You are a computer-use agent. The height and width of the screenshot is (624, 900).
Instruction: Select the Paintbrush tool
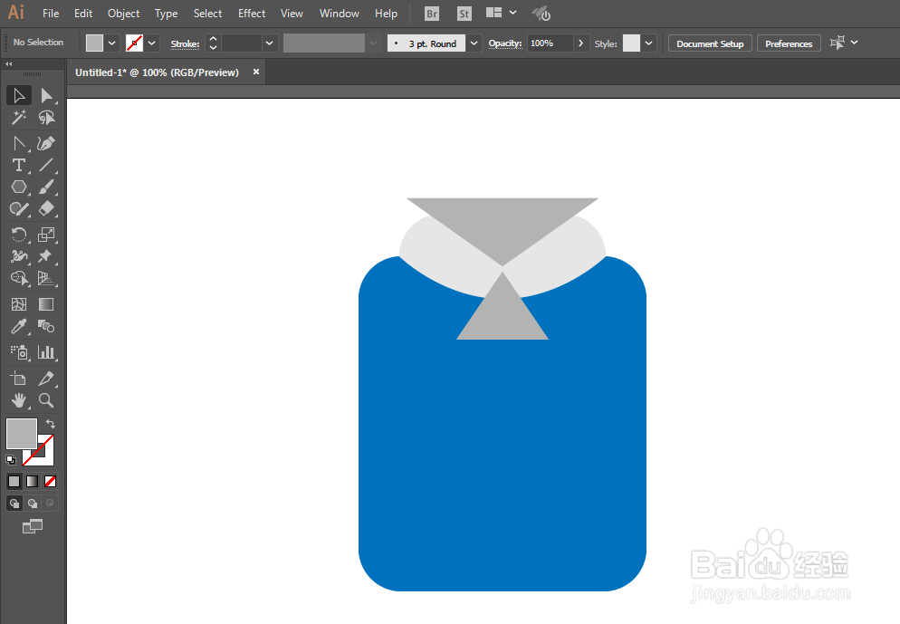coord(46,187)
